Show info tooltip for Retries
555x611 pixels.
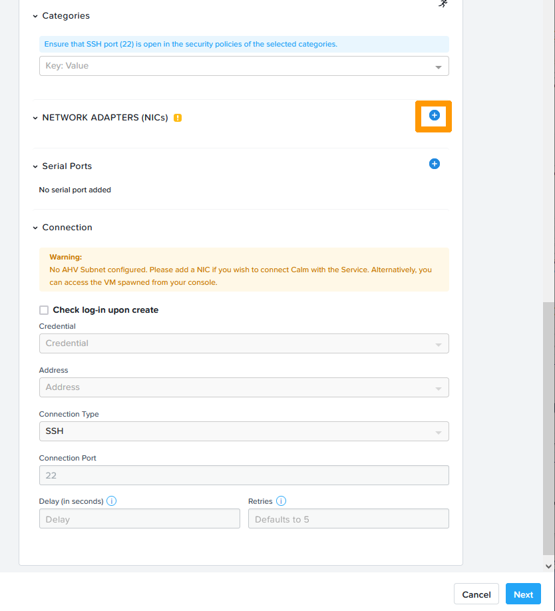(x=281, y=501)
